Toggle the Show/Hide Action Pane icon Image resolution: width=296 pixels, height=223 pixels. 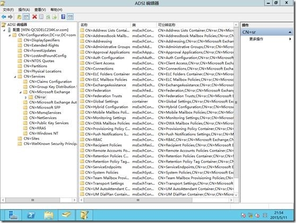pyautogui.click(x=70, y=17)
